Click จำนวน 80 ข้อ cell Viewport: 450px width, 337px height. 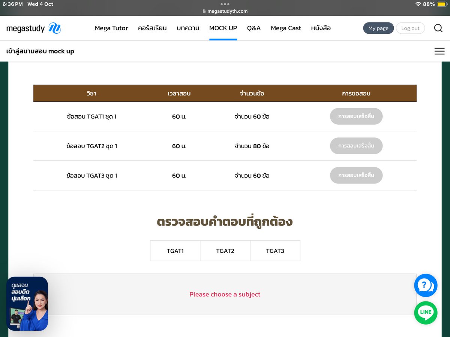[252, 146]
